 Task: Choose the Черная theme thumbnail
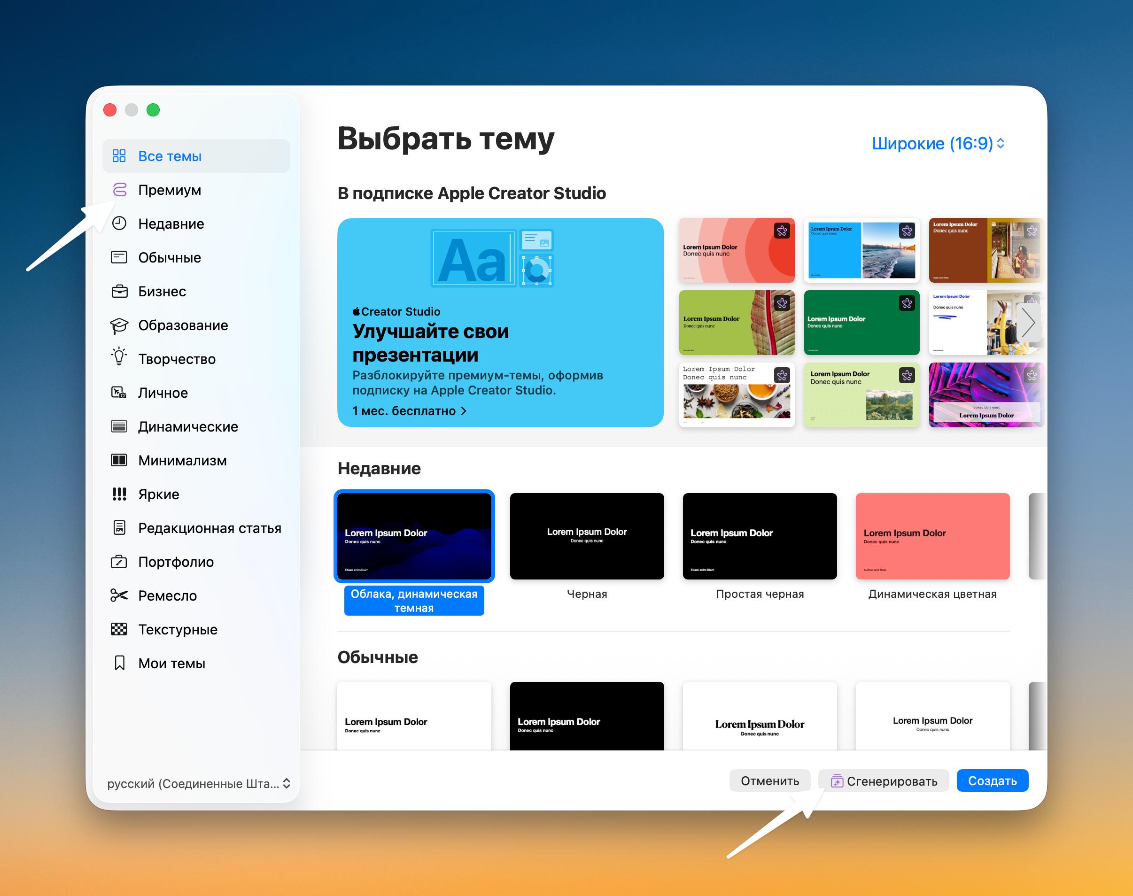[587, 536]
